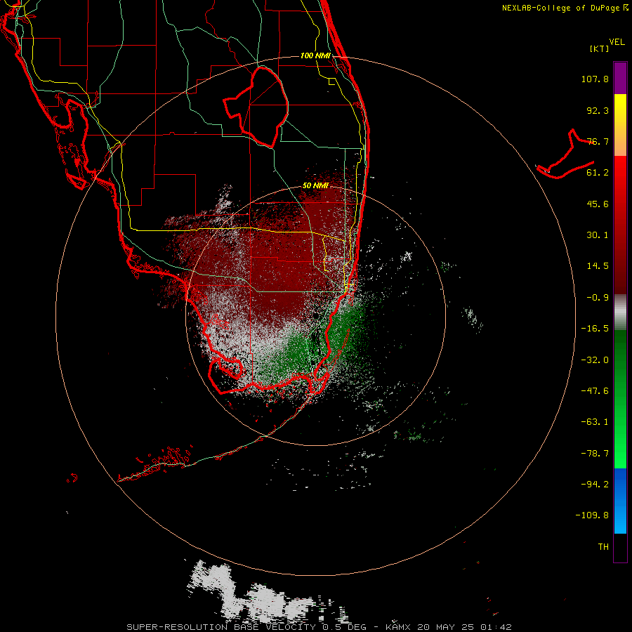Click the Super-Resolution Base Velocity caption text
This screenshot has width=632, height=632.
coord(319,627)
